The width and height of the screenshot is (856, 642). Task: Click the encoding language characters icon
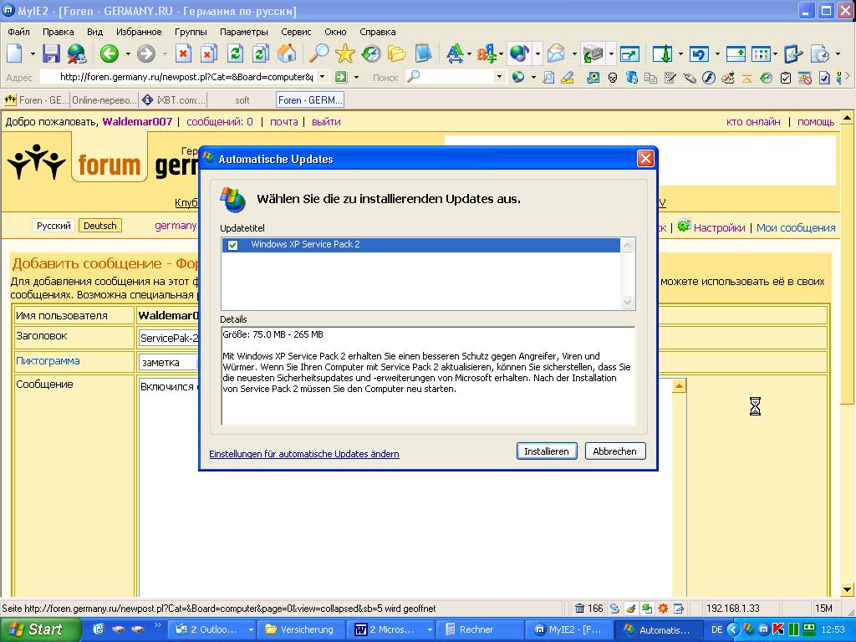[x=486, y=53]
